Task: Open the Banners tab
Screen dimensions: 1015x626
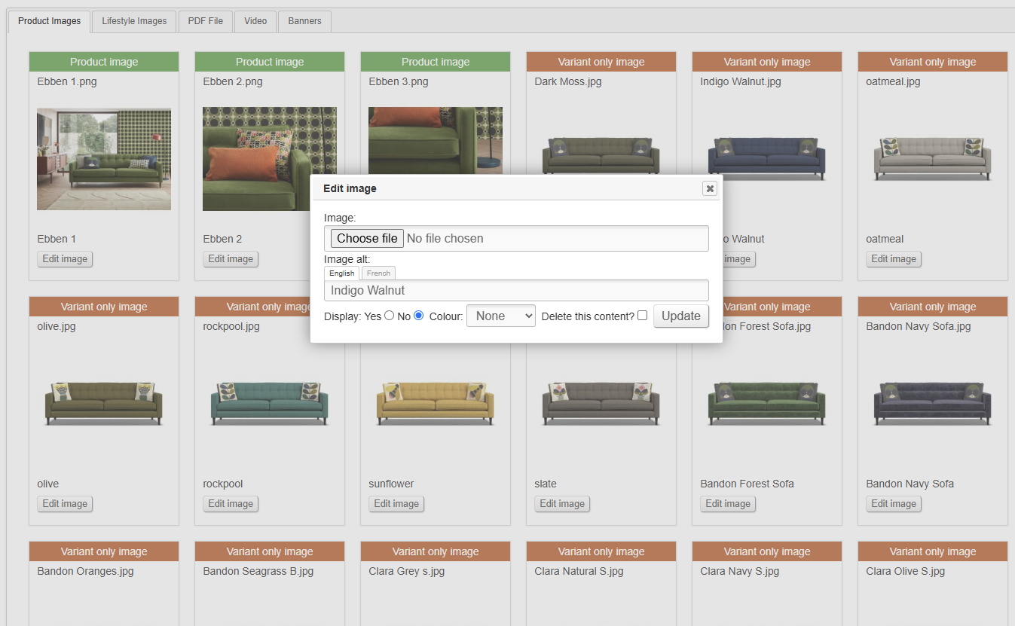Action: coord(304,21)
